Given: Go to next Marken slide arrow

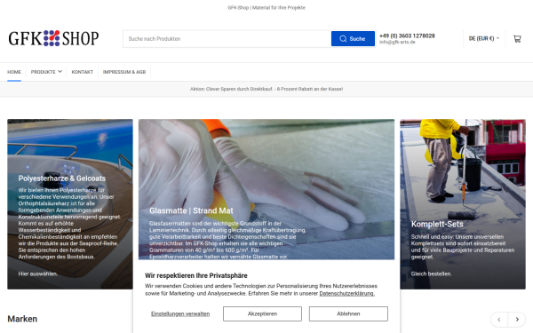Looking at the screenshot, I should 517,320.
